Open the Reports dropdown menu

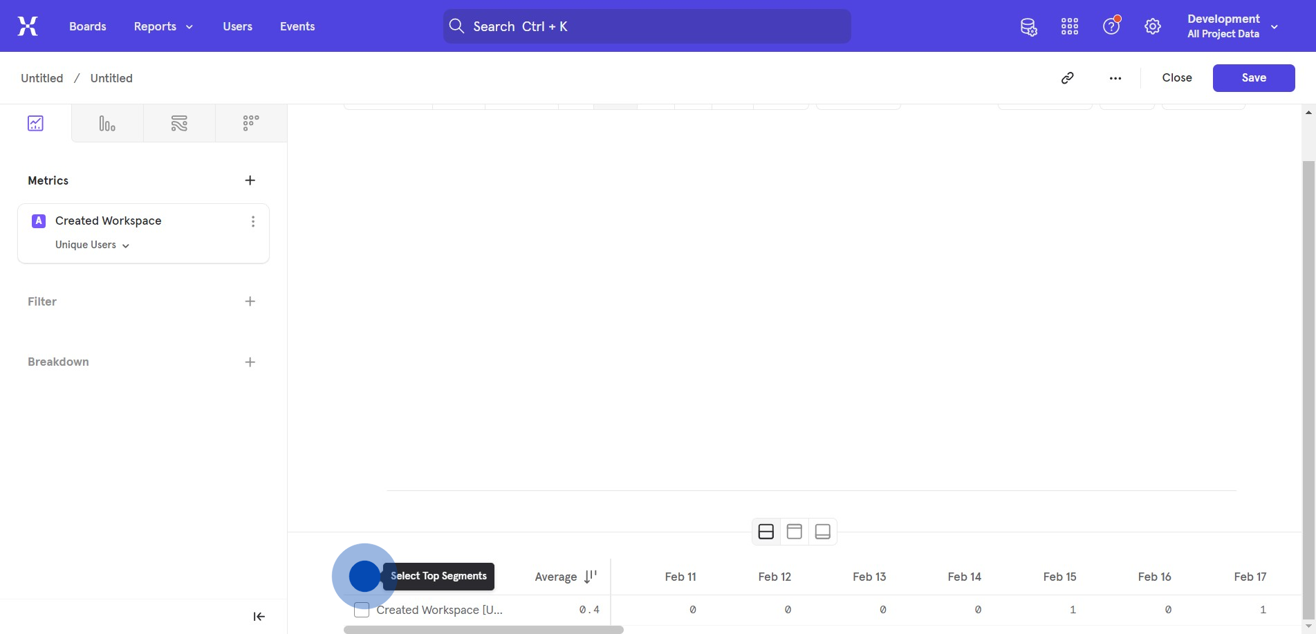pos(163,26)
